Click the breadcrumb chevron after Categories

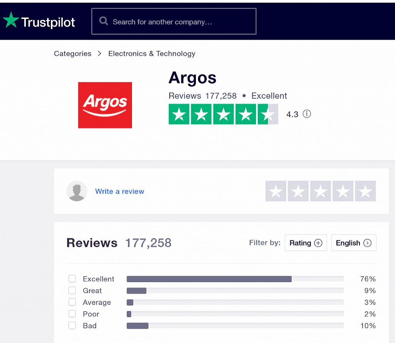100,53
